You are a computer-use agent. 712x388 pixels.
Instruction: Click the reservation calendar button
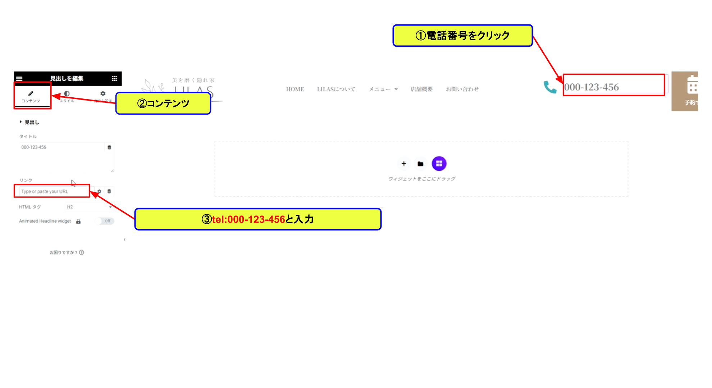point(685,91)
